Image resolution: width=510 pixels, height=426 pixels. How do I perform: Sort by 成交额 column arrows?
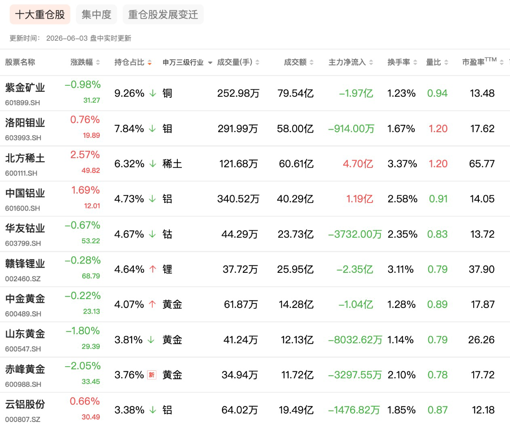[x=312, y=62]
